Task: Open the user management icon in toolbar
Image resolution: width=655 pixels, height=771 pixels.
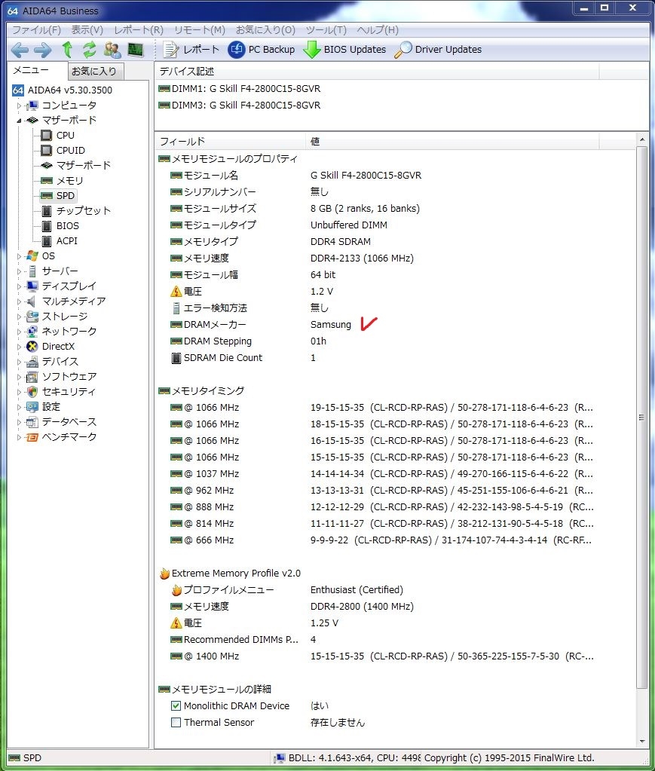Action: click(112, 49)
